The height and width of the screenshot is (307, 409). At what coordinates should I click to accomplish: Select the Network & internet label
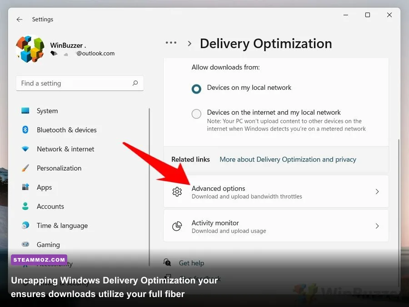point(65,149)
